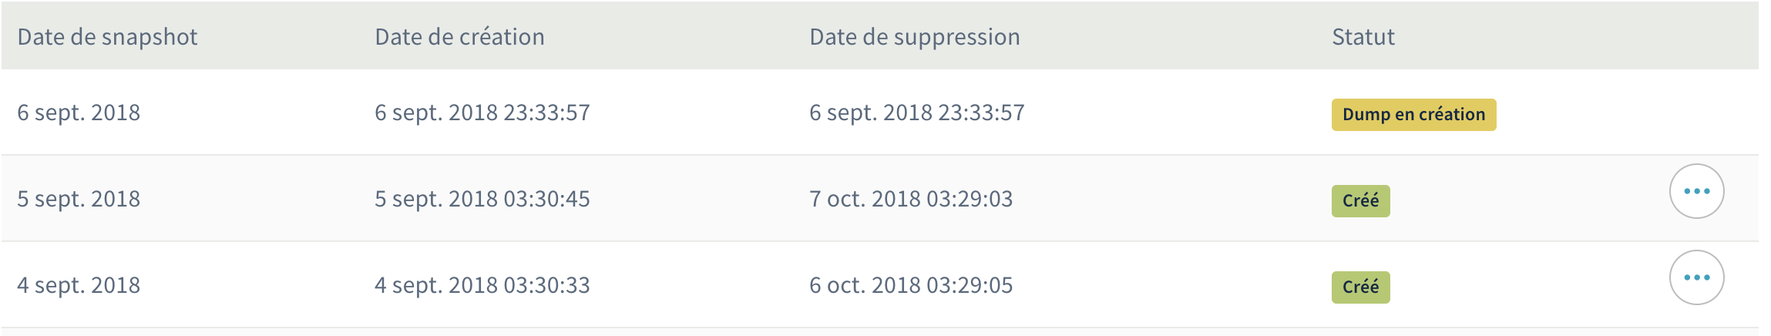This screenshot has height=336, width=1771.
Task: Select the '4 sept. 2018' snapshot date cell
Action: click(79, 285)
